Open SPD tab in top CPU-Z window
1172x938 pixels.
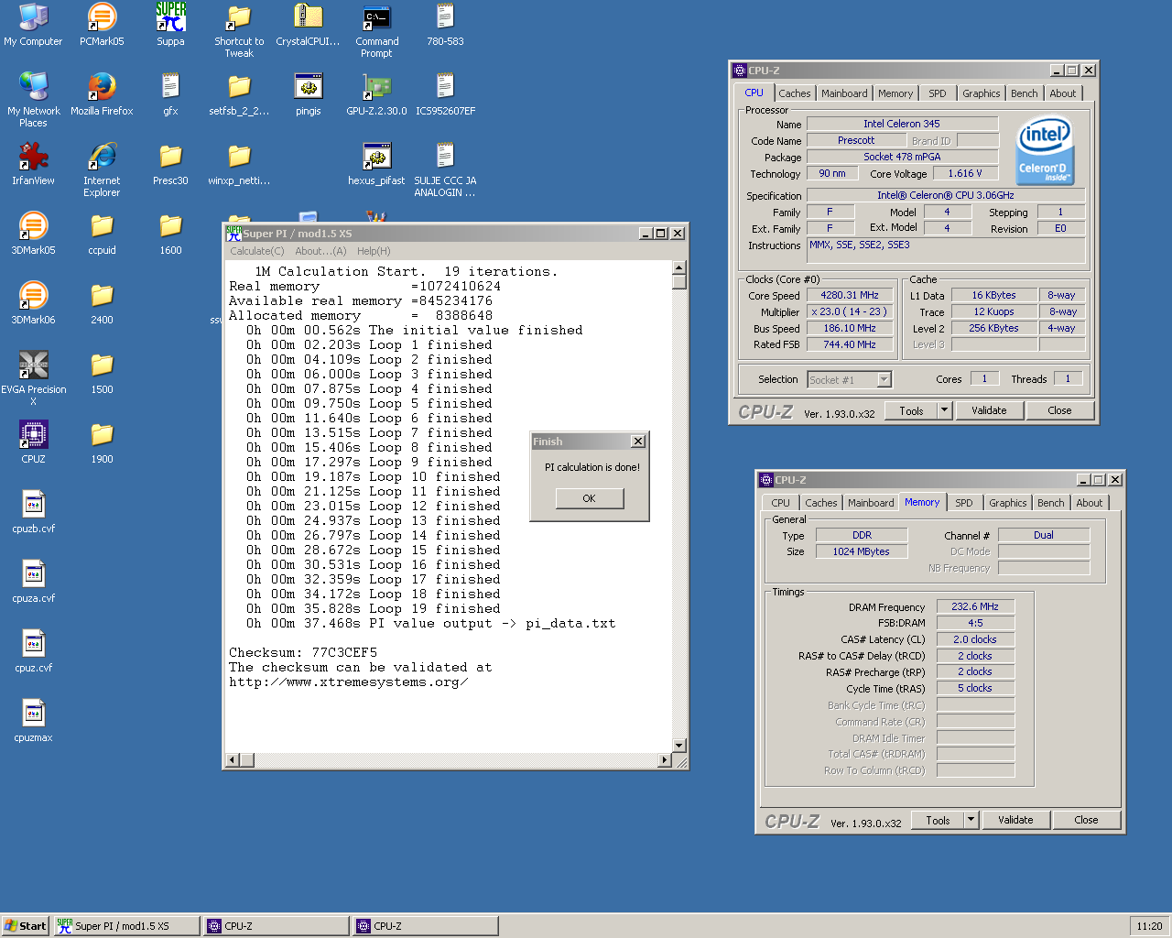(x=938, y=93)
